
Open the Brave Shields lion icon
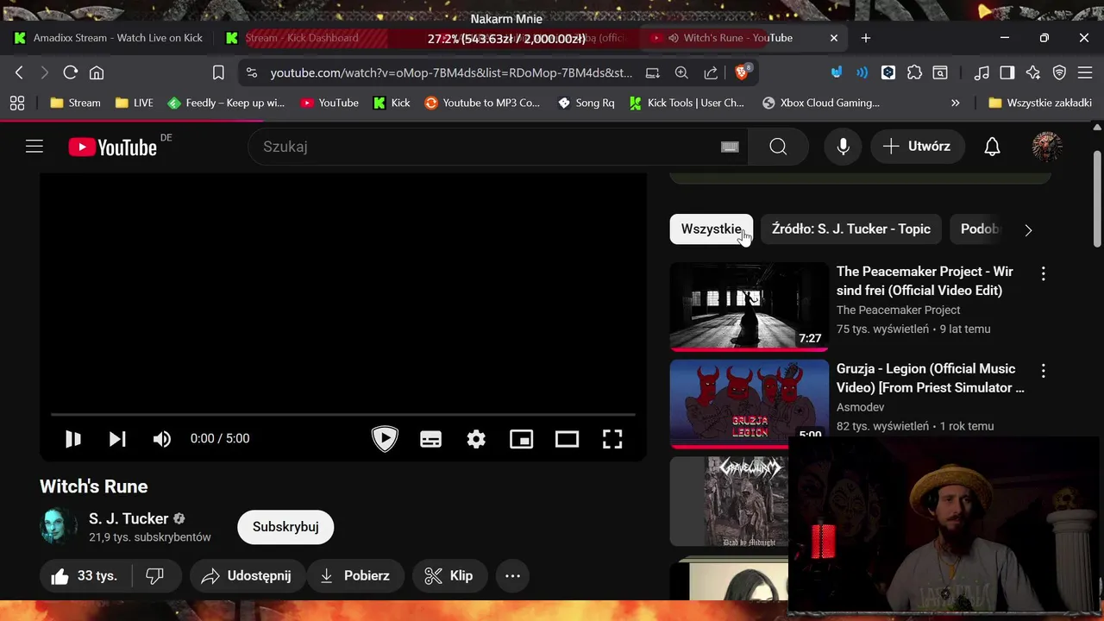point(743,73)
